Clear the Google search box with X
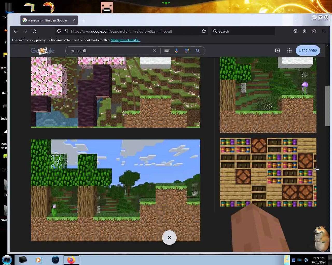This screenshot has height=265, width=332. click(155, 51)
